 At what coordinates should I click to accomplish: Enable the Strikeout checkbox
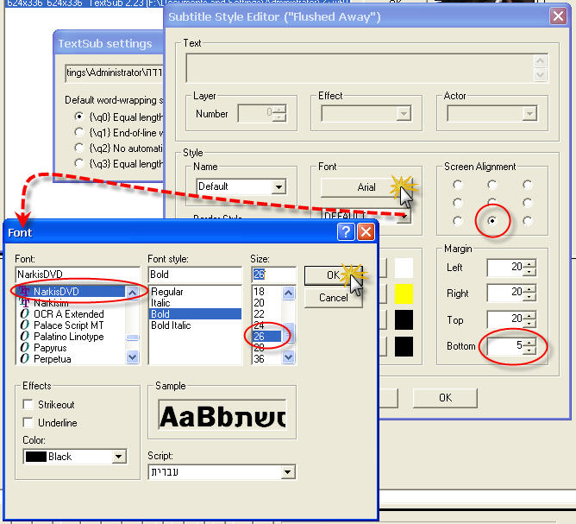coord(29,404)
